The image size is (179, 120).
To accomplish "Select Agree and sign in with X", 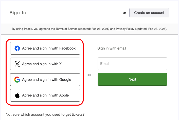I will pos(45,64).
